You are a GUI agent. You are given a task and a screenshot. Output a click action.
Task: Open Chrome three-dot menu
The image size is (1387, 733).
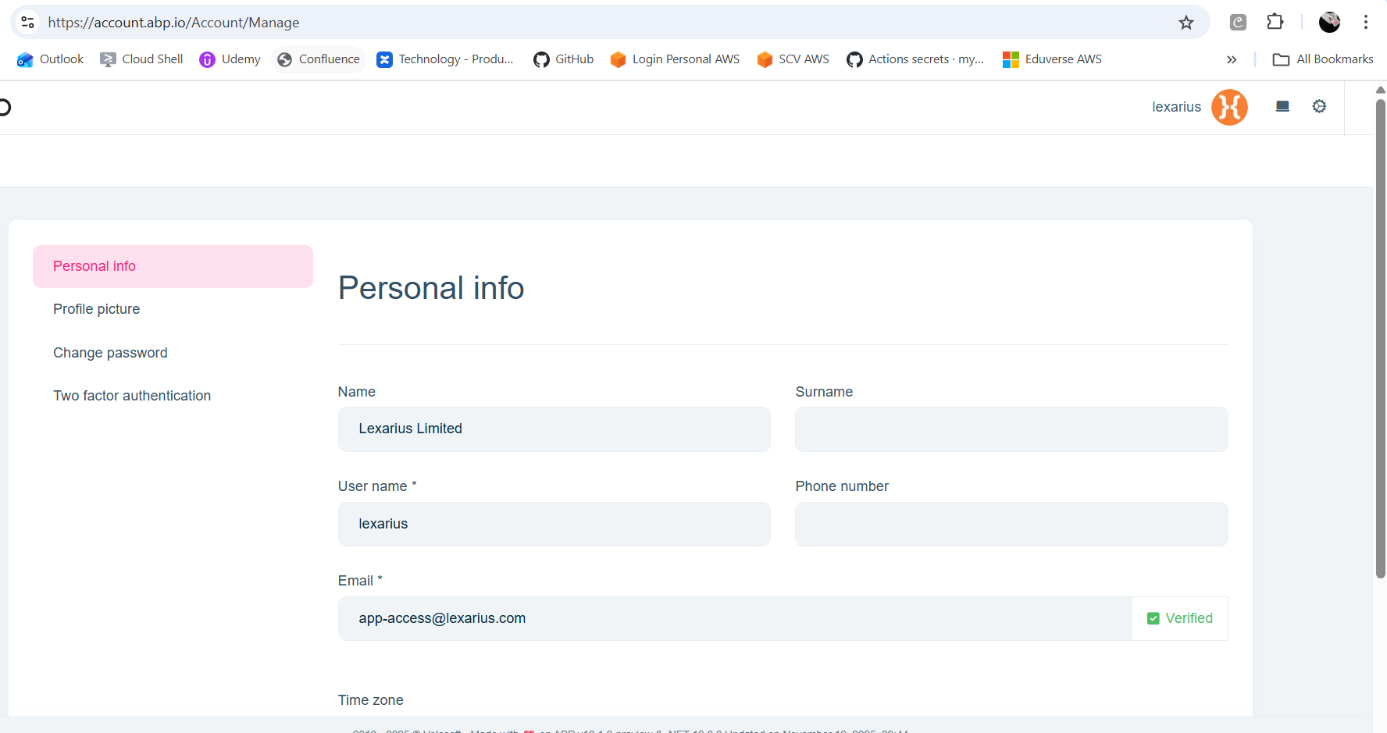click(1365, 22)
